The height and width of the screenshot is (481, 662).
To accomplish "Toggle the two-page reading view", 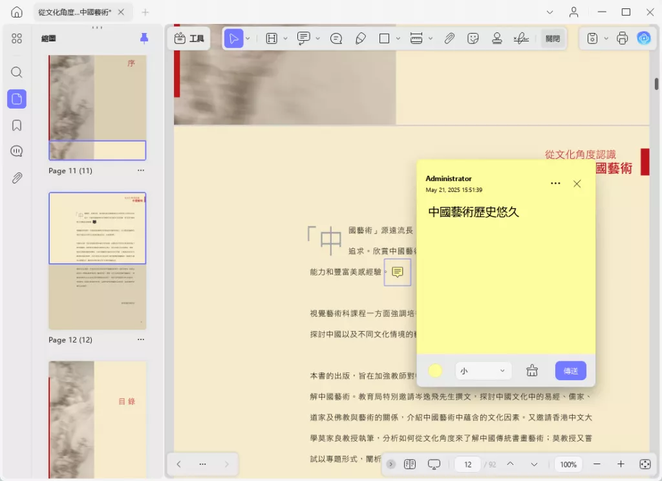I will [x=409, y=464].
